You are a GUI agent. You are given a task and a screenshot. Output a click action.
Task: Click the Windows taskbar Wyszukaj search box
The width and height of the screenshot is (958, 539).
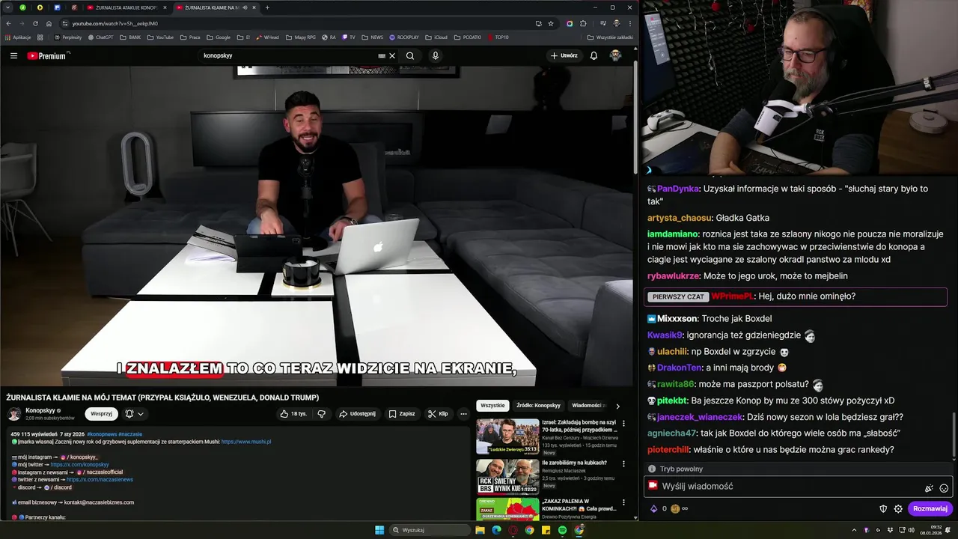(x=430, y=530)
